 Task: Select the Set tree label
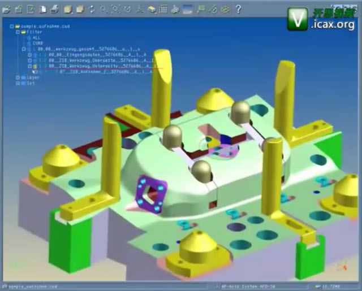(31, 83)
